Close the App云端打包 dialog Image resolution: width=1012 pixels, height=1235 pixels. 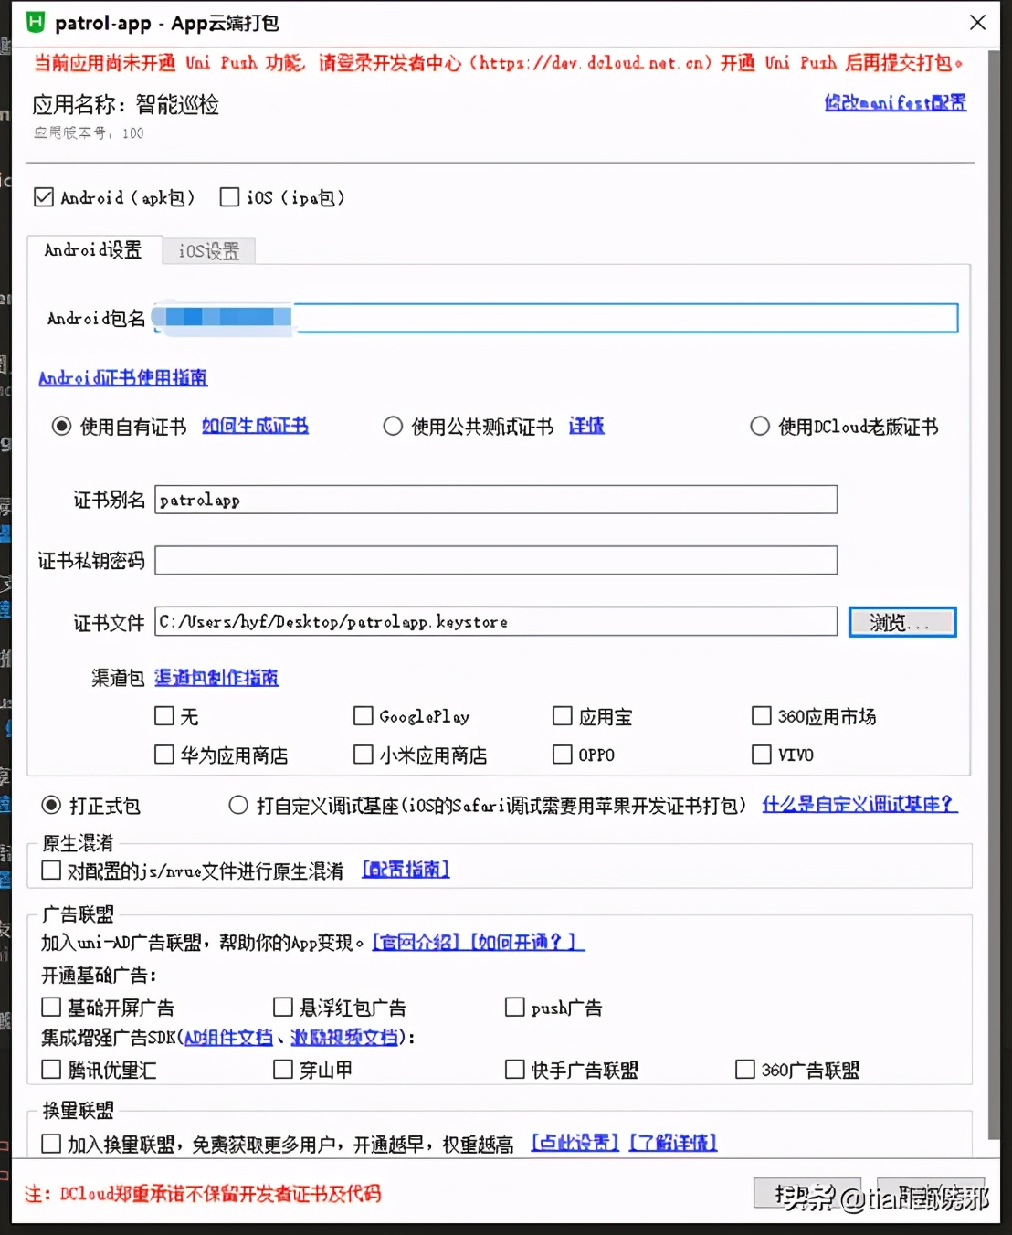(x=977, y=23)
